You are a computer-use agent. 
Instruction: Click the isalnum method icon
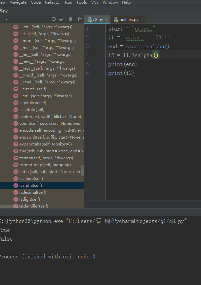click(x=16, y=179)
